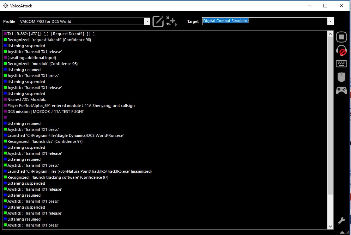351x235 pixels.
Task: Maximize the VoiceAttack window
Action: coord(325,6)
